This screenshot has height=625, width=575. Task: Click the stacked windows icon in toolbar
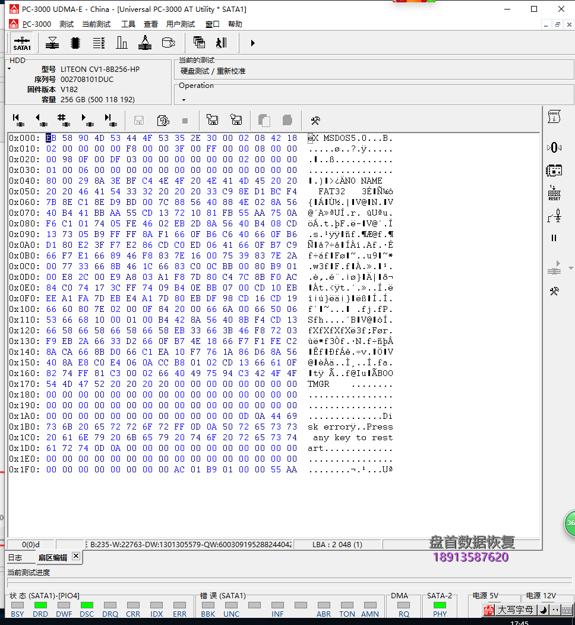point(199,42)
